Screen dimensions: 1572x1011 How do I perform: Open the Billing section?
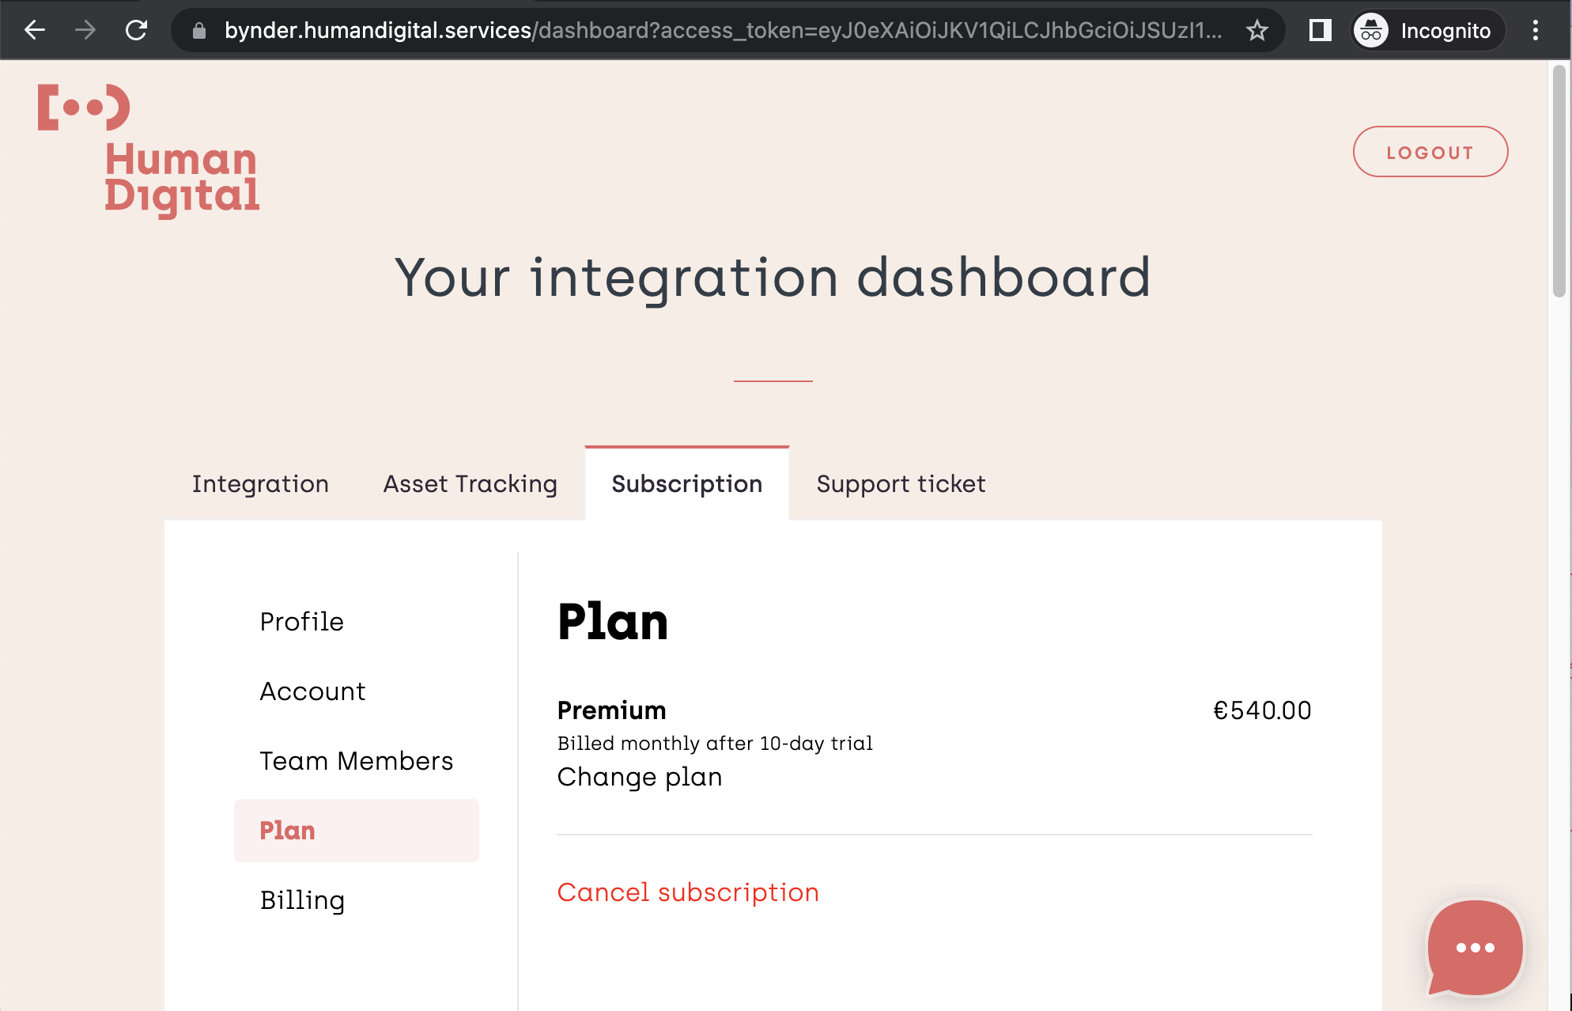pos(302,899)
